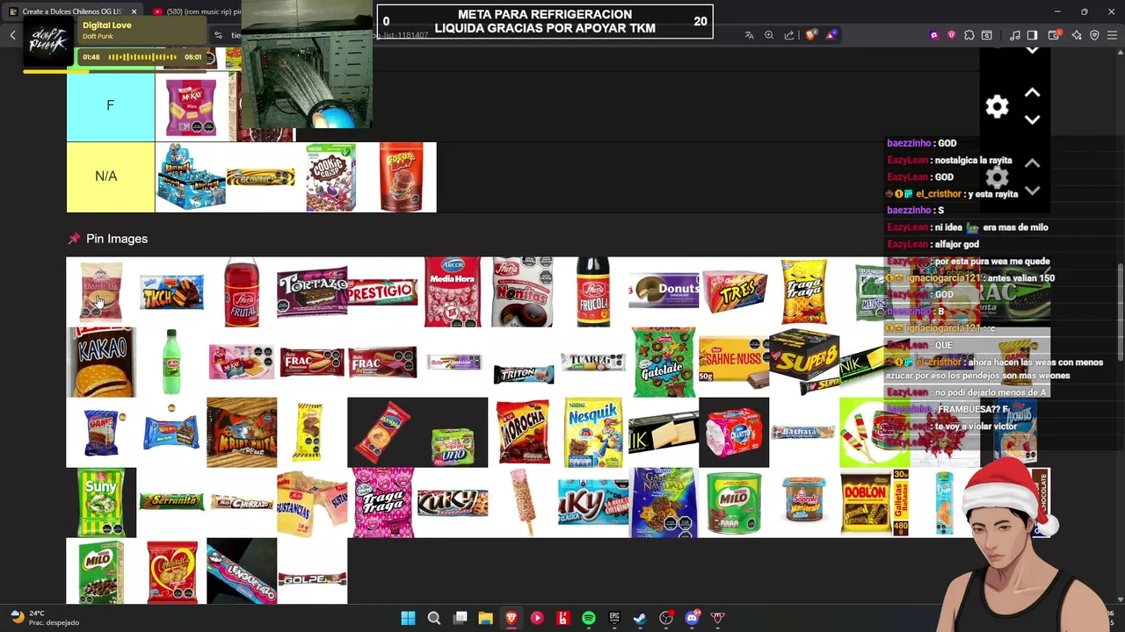The height and width of the screenshot is (632, 1125).
Task: Select the Gatolate bag image
Action: 664,362
